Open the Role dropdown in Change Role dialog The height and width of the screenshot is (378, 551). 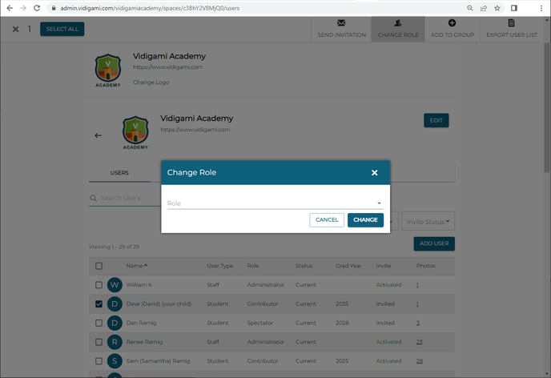tap(275, 203)
